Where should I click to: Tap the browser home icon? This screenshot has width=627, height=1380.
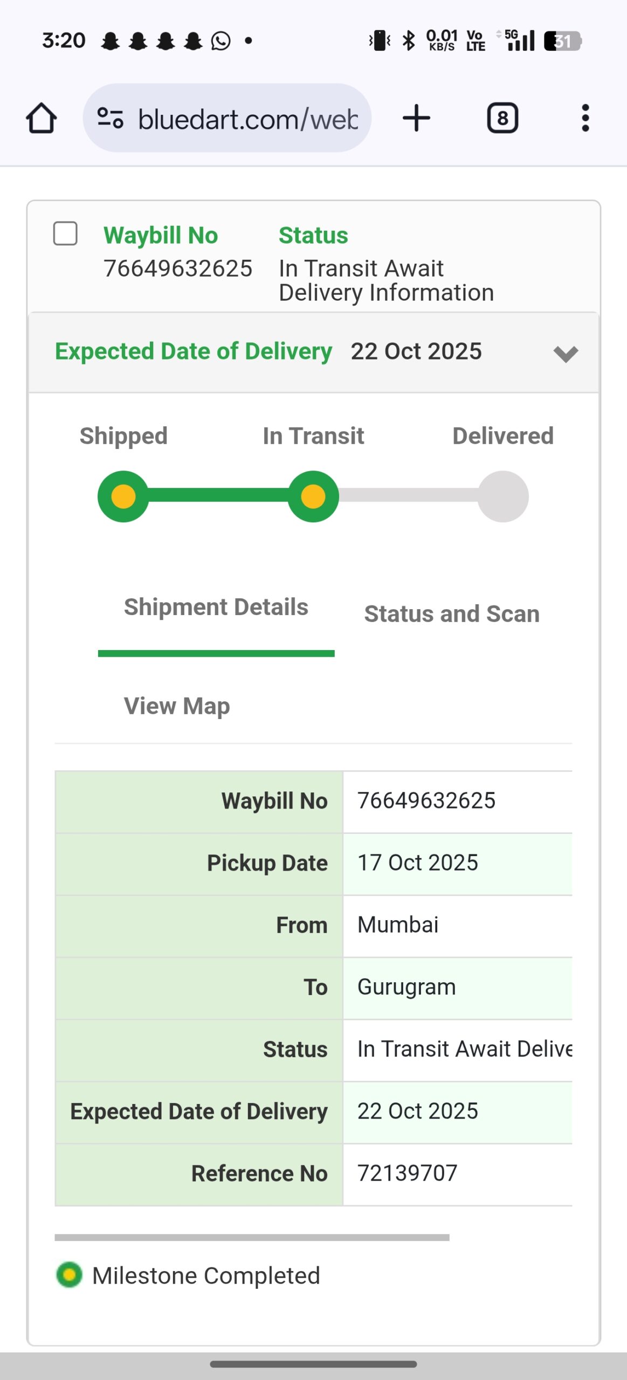[x=42, y=118]
